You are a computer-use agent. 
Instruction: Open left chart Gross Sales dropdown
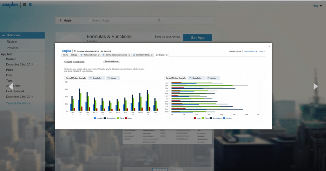pyautogui.click(x=97, y=78)
